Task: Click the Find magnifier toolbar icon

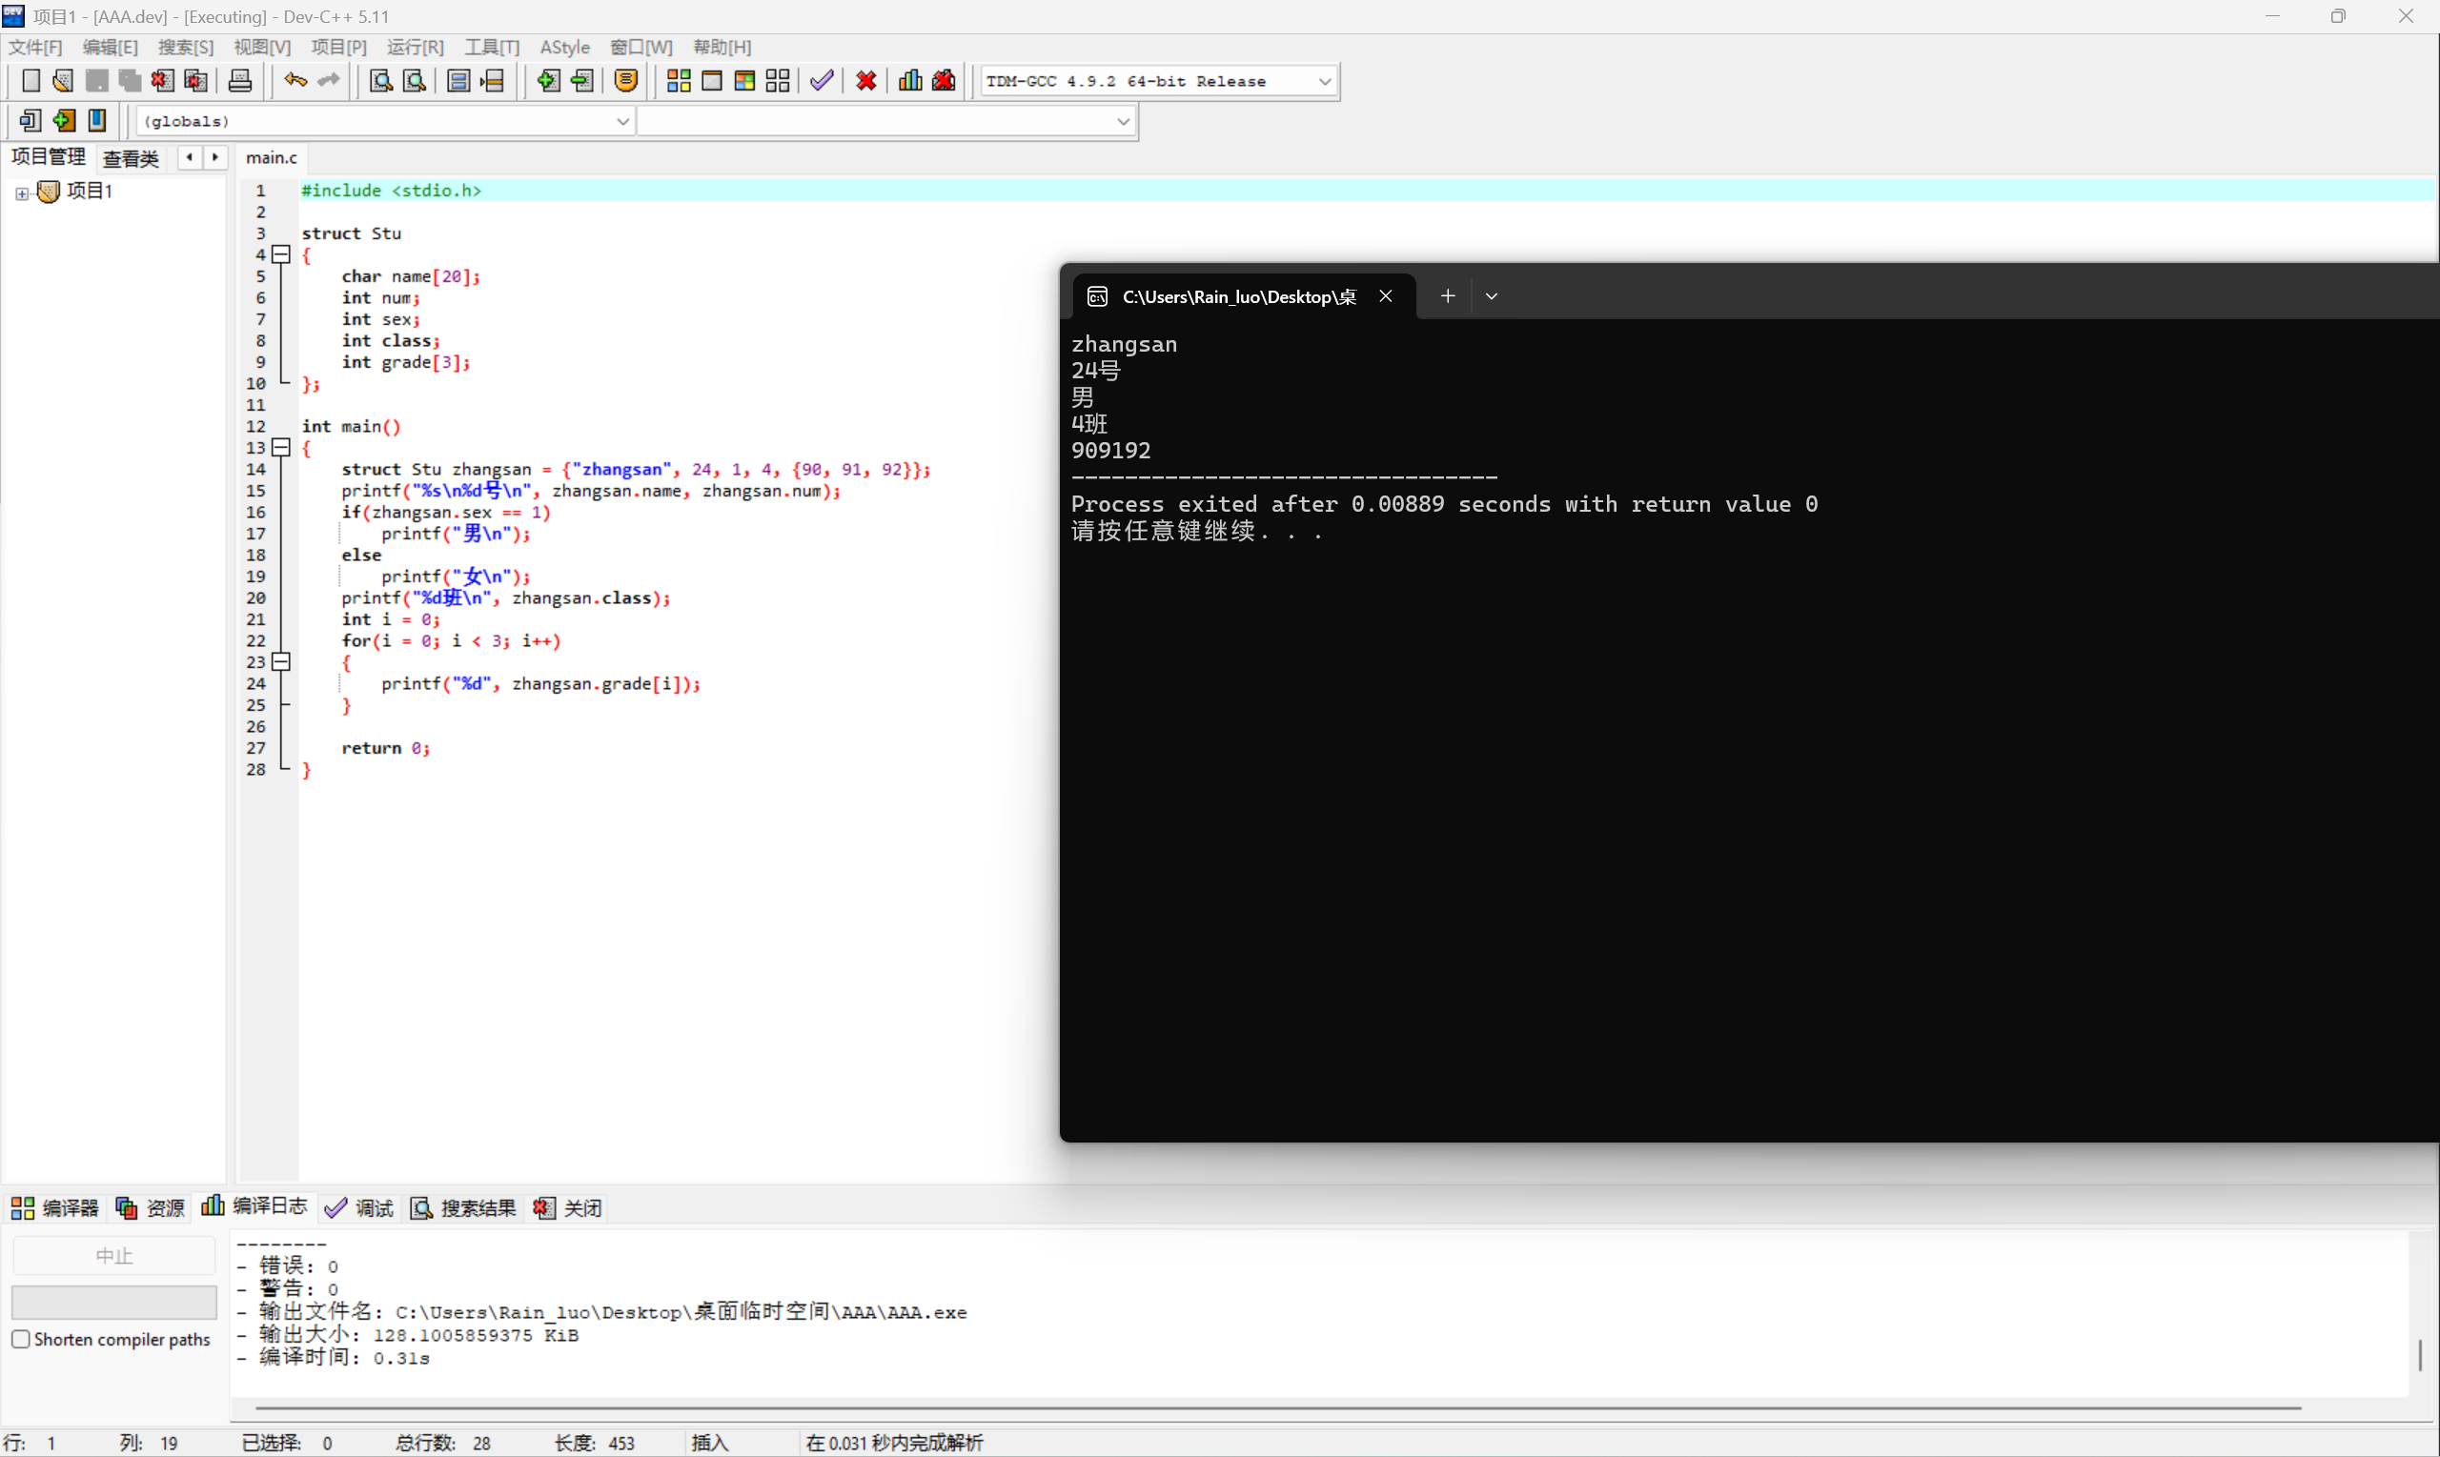Action: 381,80
